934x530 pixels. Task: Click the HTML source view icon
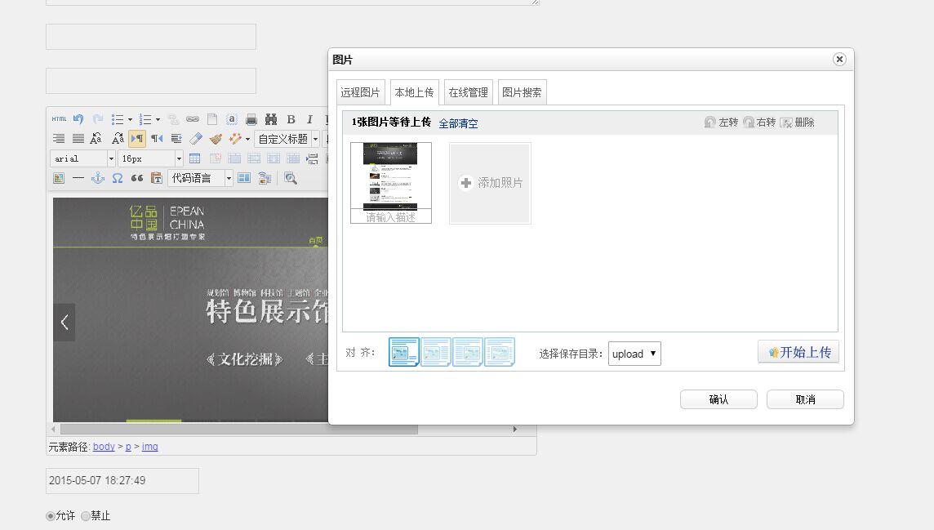point(59,119)
